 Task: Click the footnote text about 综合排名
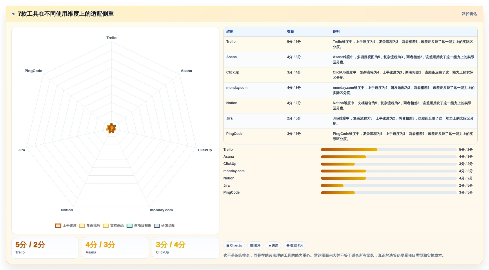(334, 256)
